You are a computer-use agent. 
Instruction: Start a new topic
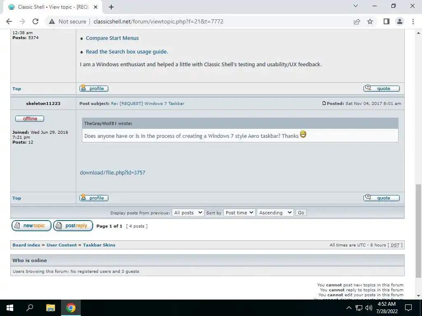point(31,226)
